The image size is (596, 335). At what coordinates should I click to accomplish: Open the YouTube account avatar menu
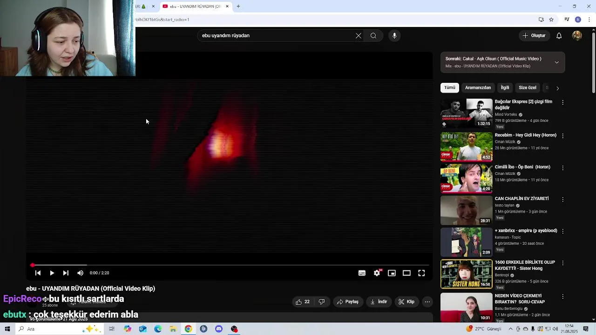(577, 36)
